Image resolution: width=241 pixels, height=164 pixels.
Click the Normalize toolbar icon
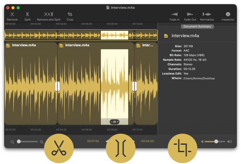point(207,14)
